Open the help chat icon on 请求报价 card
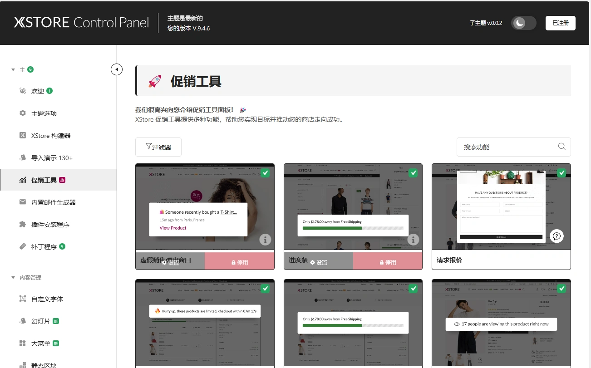 point(557,236)
